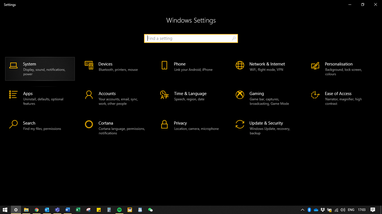Open the System settings category
Image resolution: width=382 pixels, height=214 pixels.
pos(40,69)
